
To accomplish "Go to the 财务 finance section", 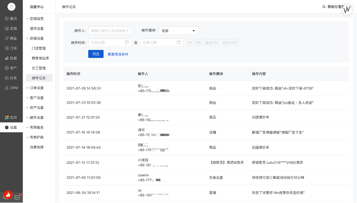I will 11,78.
